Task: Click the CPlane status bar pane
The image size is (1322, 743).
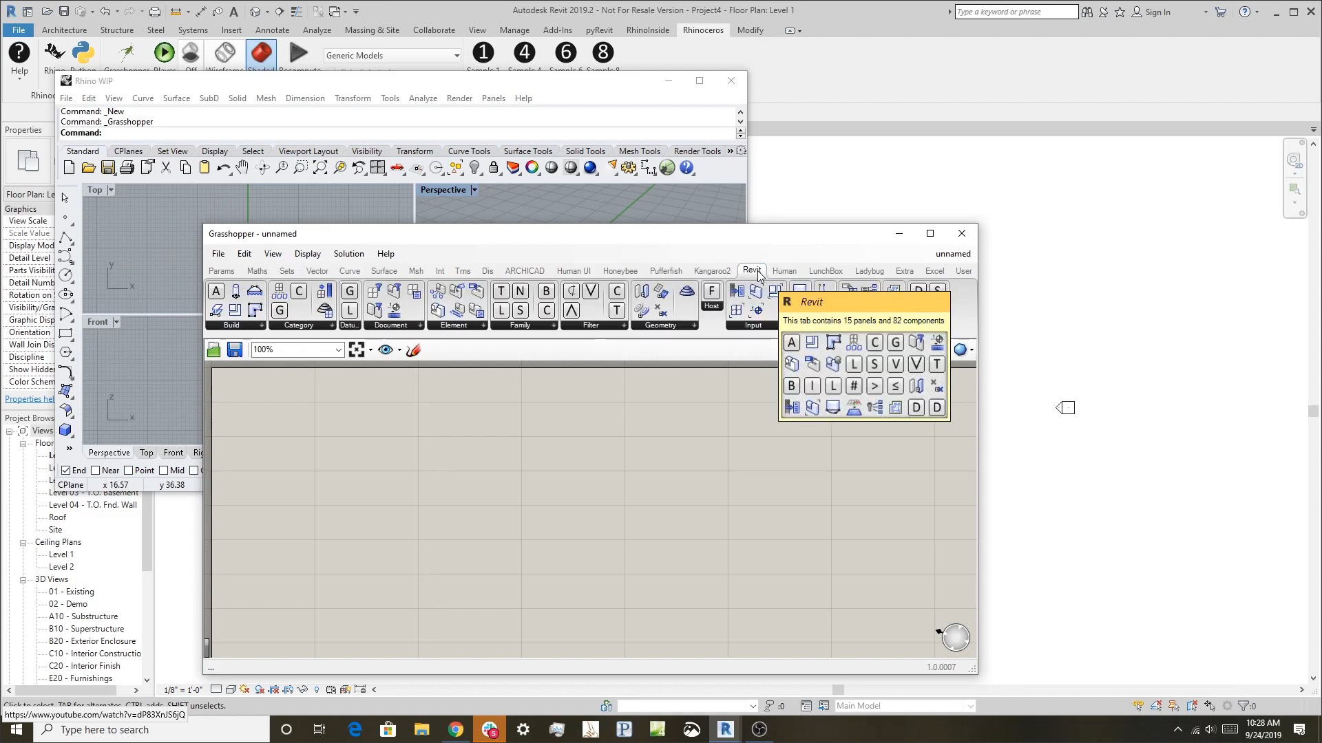Action: click(x=70, y=485)
